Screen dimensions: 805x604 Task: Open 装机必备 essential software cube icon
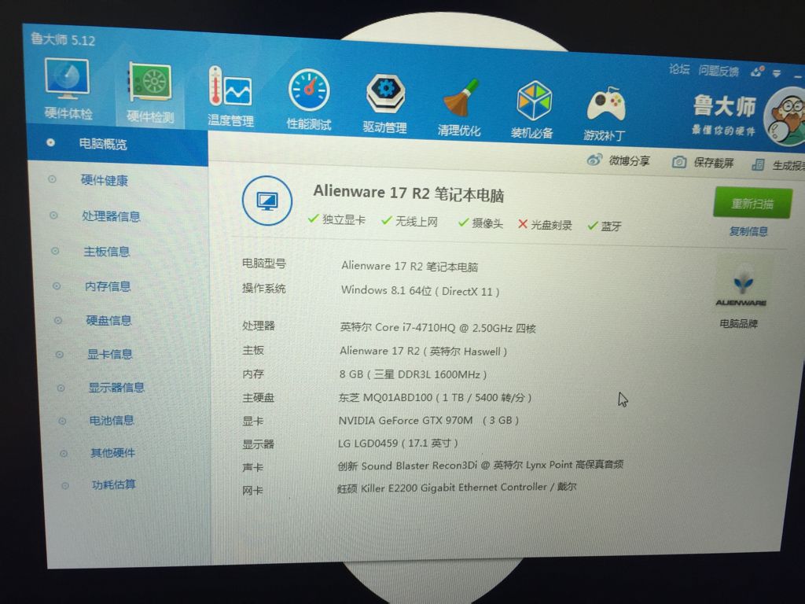pyautogui.click(x=532, y=110)
